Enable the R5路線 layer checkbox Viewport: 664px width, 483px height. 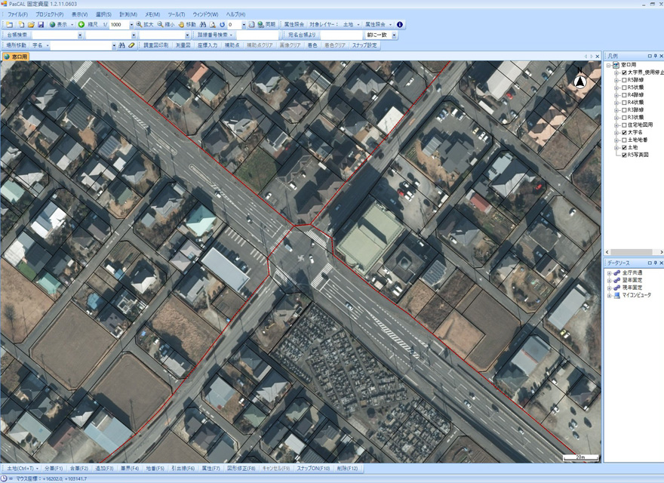[624, 80]
